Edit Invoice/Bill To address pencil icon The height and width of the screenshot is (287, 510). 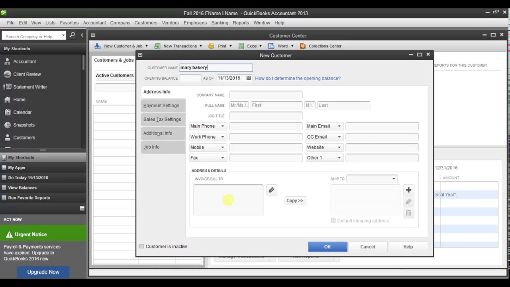click(271, 190)
